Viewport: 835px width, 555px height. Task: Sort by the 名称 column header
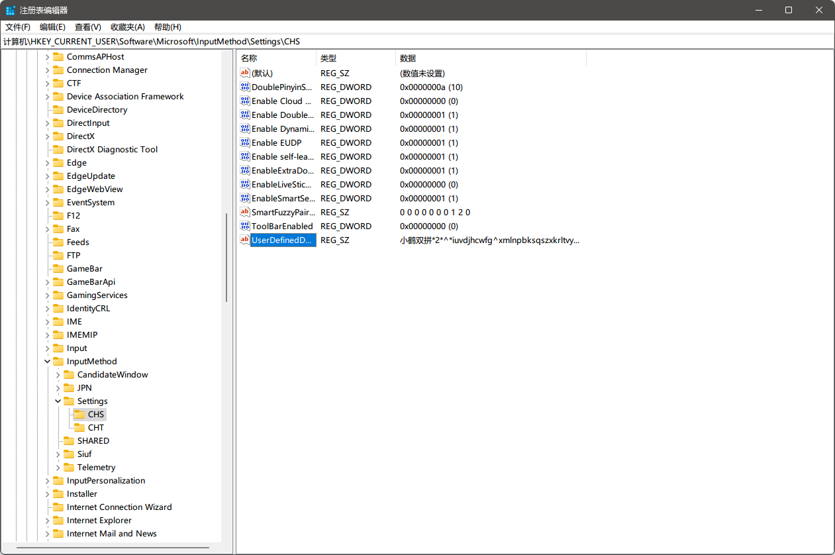point(249,58)
